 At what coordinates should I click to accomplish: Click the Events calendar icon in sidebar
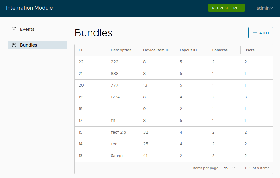14,29
